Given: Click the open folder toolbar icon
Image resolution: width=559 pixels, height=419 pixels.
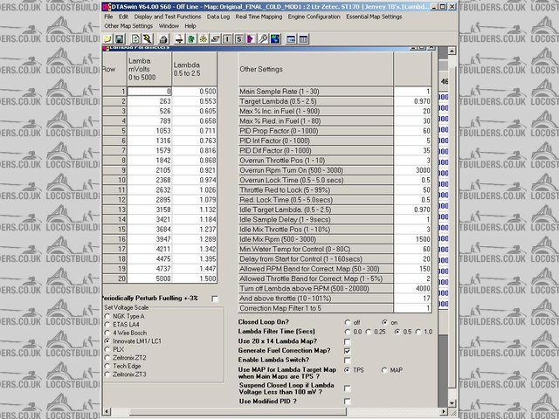Looking at the screenshot, I should click(x=108, y=38).
